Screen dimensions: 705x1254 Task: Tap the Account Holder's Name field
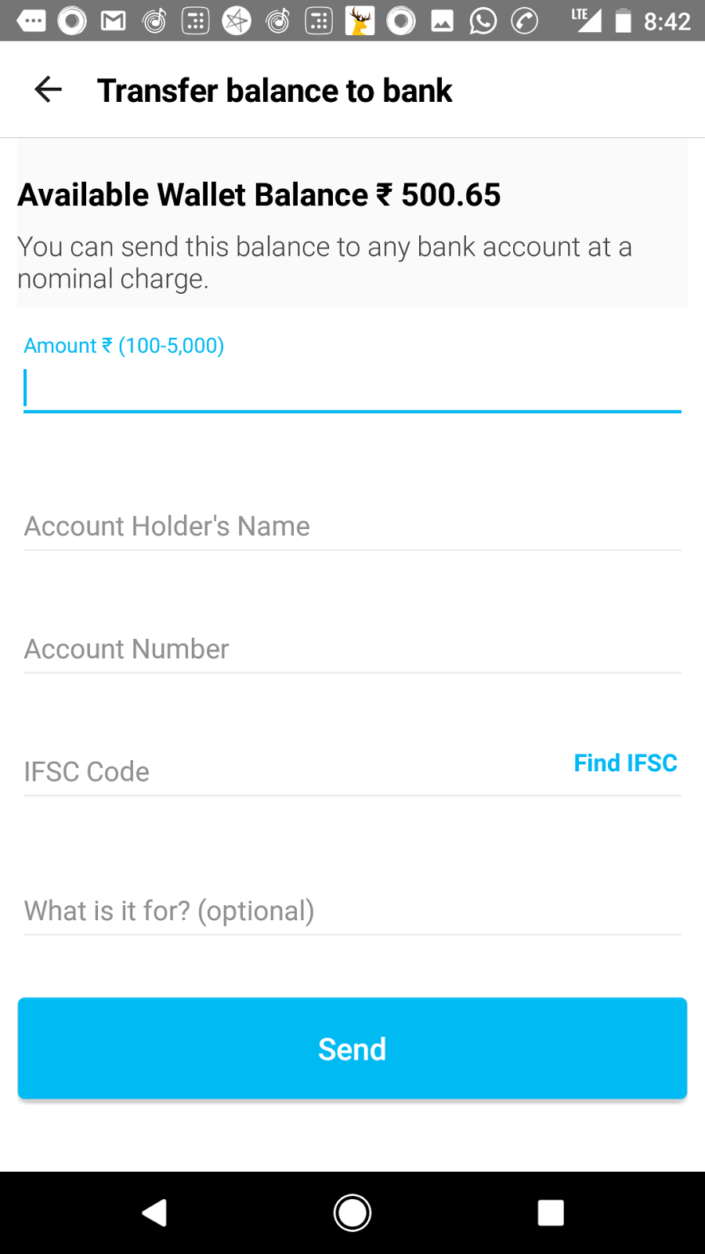pos(352,526)
